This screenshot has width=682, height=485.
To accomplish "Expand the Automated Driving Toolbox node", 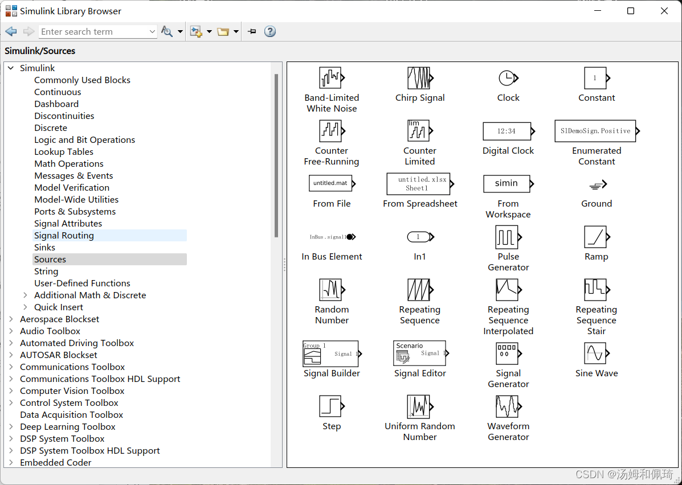I will 11,343.
